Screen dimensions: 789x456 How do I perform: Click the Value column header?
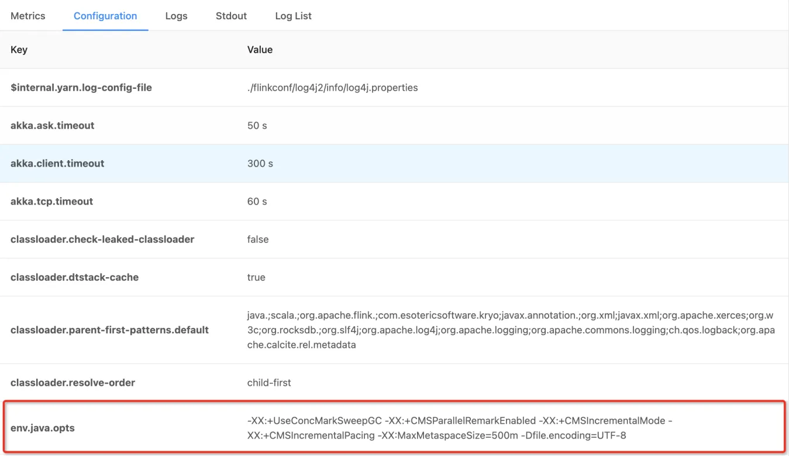260,50
